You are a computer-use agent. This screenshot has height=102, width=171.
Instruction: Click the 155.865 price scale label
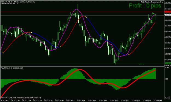168,43
